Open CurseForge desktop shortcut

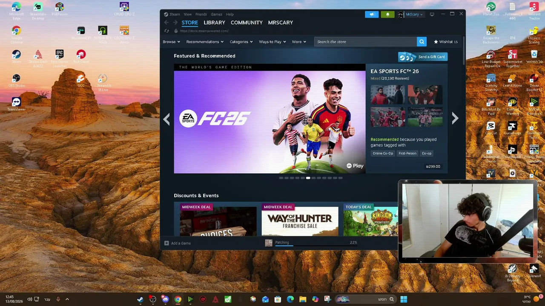[512, 128]
